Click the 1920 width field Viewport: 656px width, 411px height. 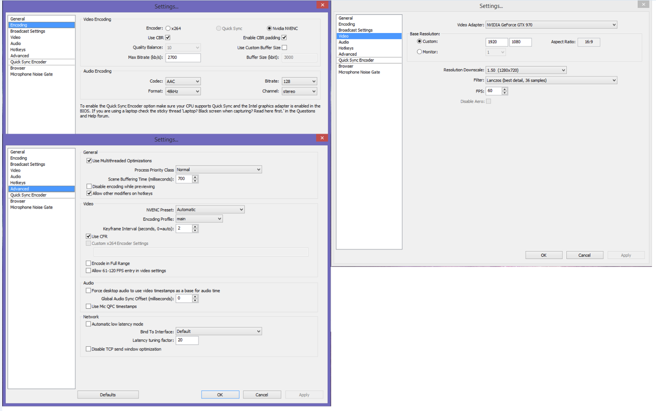[x=496, y=42]
